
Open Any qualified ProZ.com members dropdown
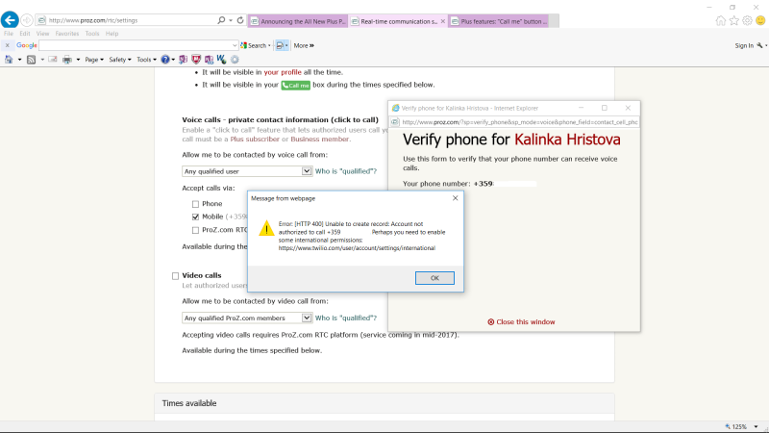[x=247, y=318]
